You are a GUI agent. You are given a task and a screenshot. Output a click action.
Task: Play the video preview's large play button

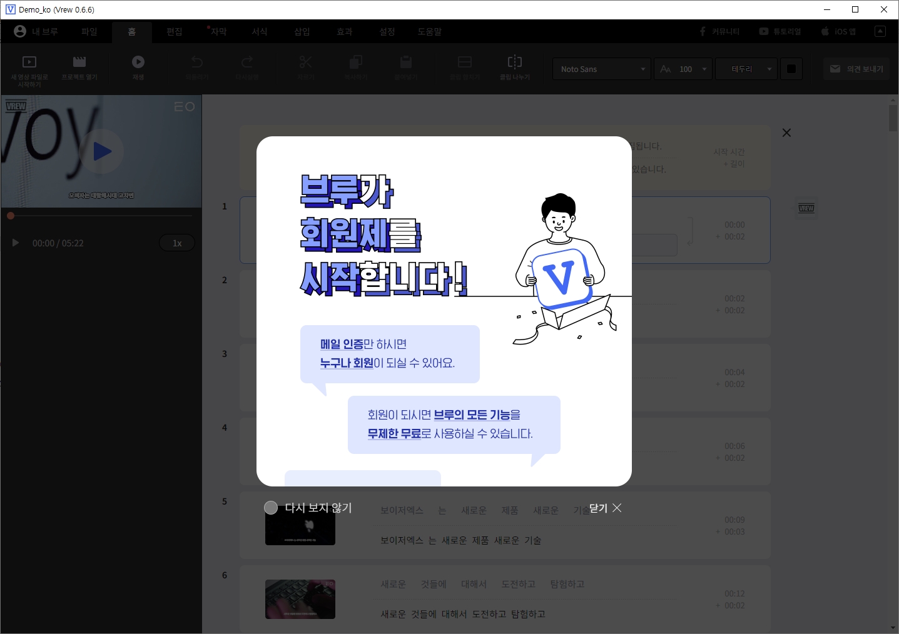coord(102,151)
